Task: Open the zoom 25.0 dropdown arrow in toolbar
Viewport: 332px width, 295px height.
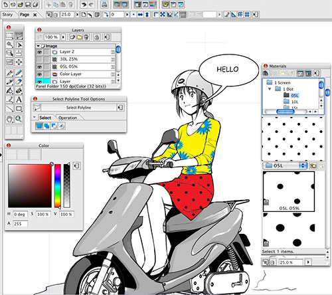Action: pos(77,15)
